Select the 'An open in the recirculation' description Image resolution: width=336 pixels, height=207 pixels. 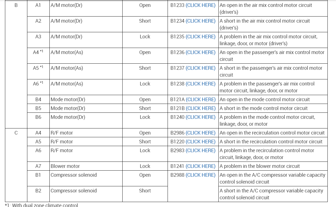(x=272, y=133)
